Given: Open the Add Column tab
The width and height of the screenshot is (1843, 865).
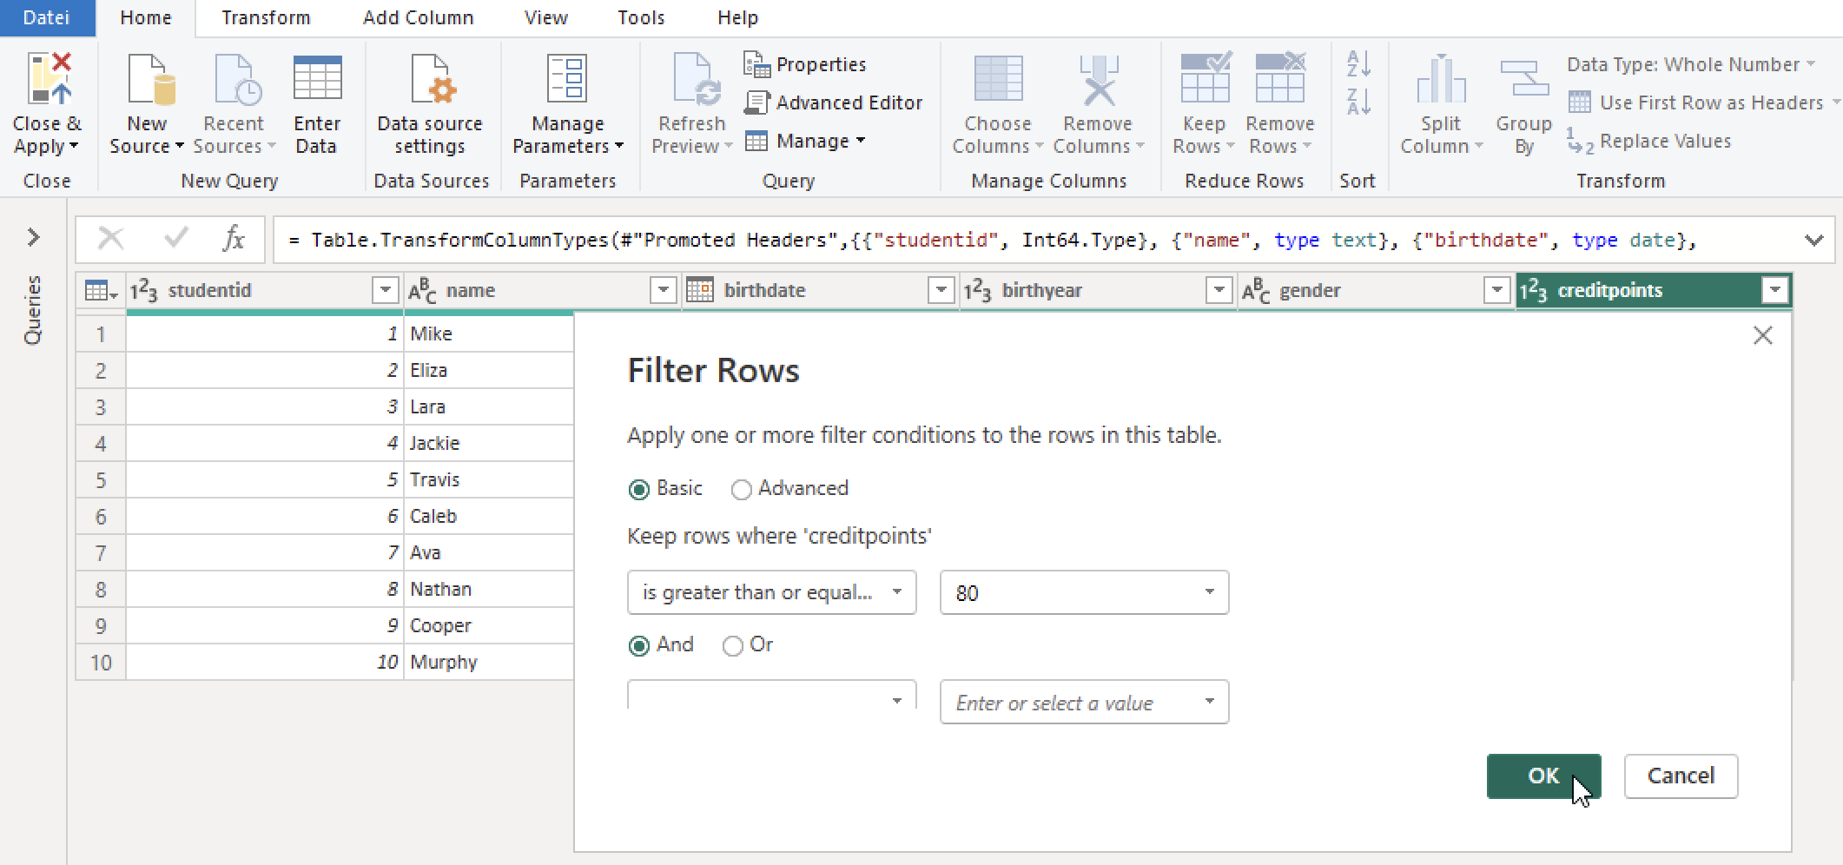Looking at the screenshot, I should click(x=419, y=17).
